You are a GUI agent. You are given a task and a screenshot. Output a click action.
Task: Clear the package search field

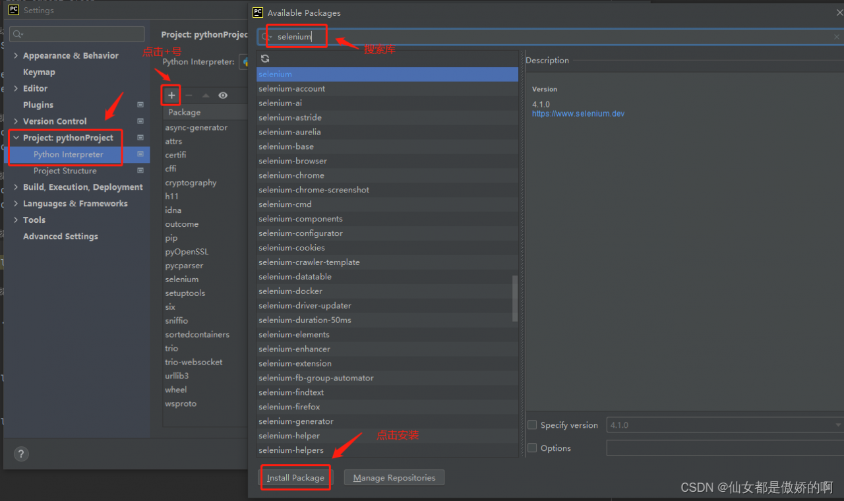click(837, 37)
